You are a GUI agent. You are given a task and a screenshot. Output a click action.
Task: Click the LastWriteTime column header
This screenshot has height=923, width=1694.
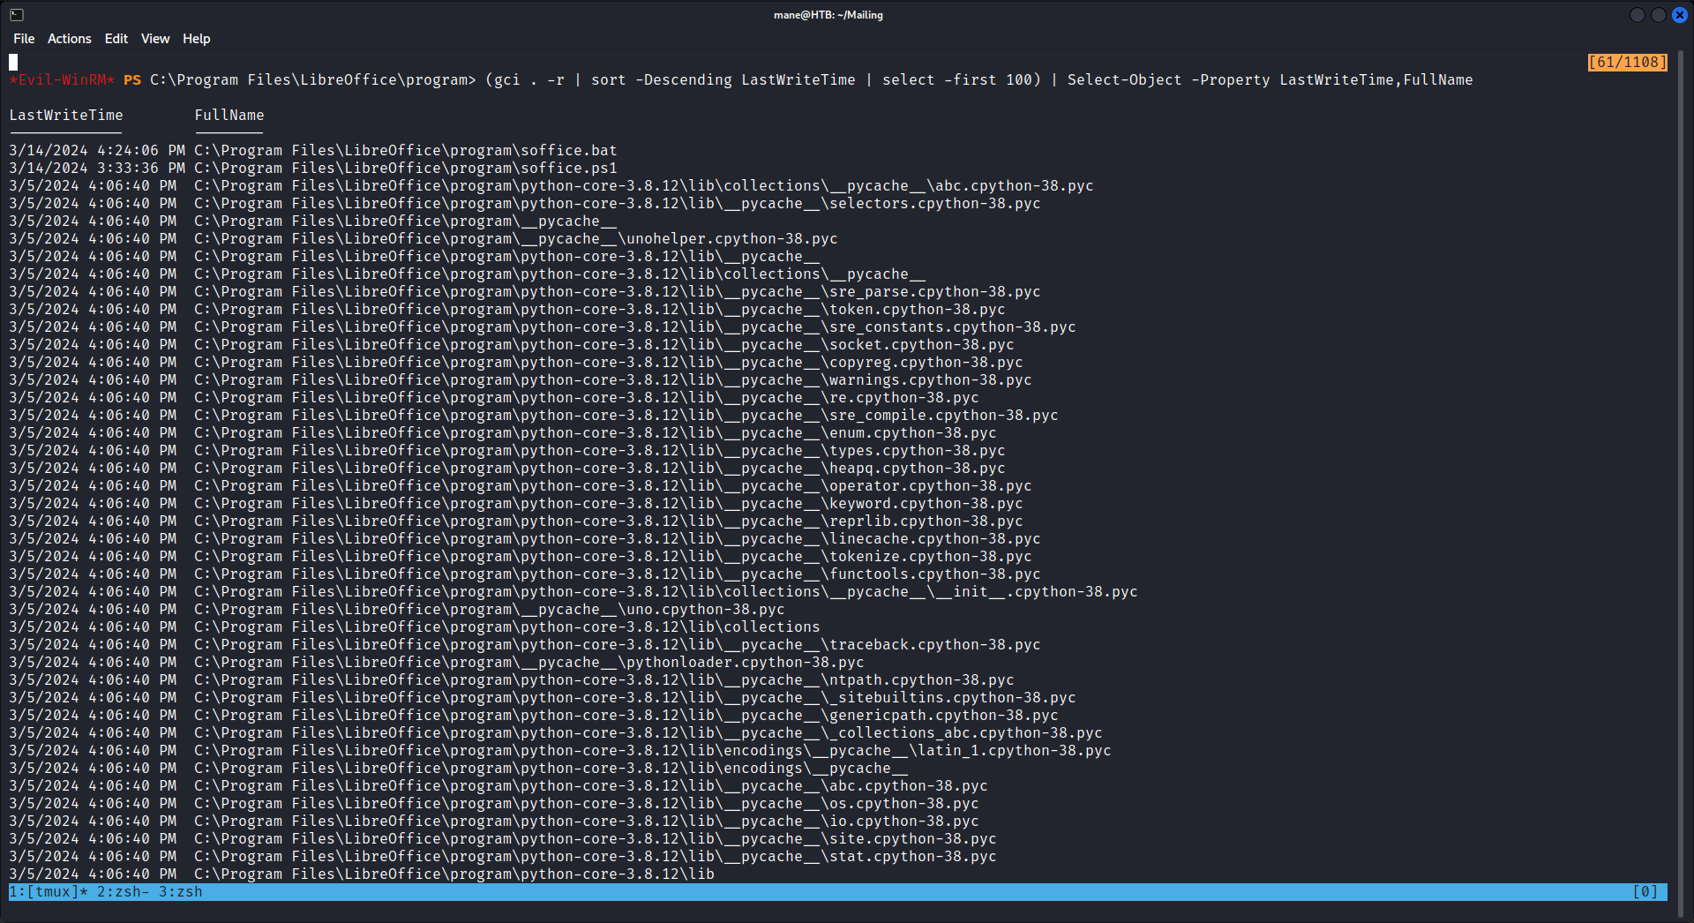point(66,116)
